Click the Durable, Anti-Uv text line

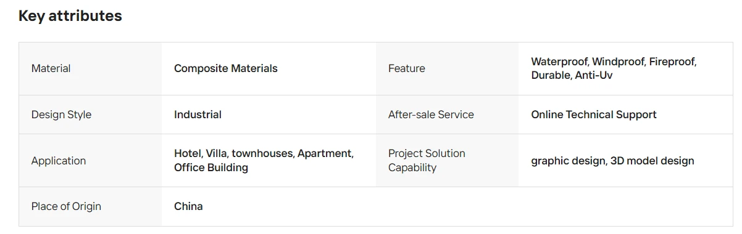(572, 75)
